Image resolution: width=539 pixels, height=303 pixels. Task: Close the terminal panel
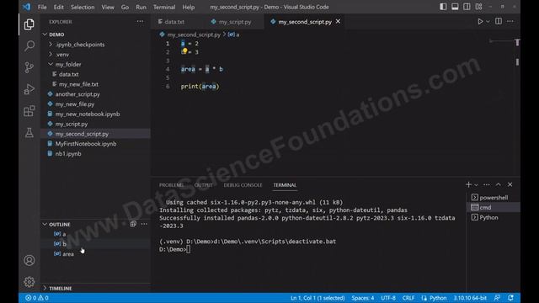point(510,185)
